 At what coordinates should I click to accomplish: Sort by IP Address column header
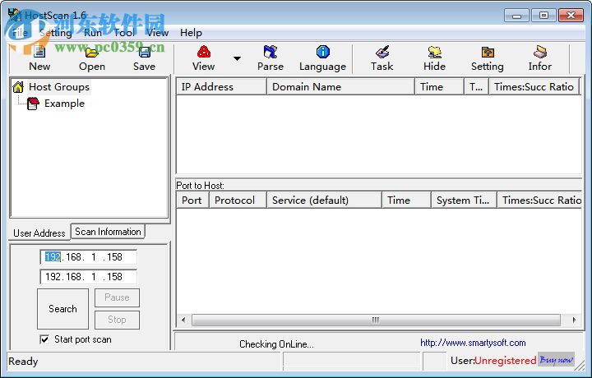pos(221,87)
